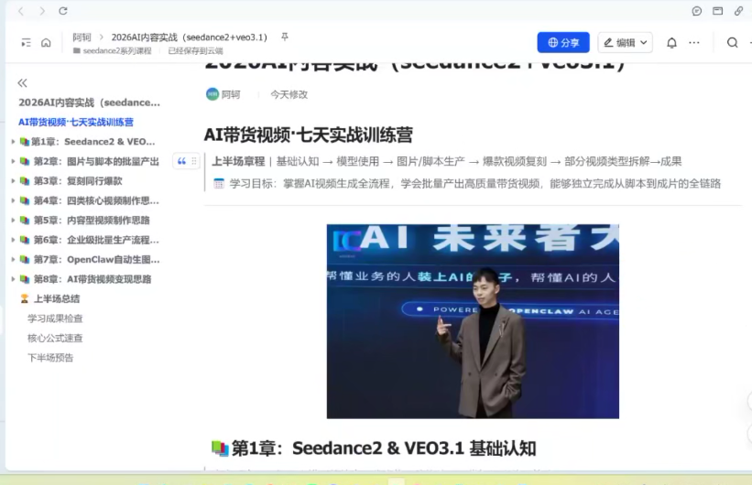Click the 已经保存到云端 save status
This screenshot has height=485, width=752.
tap(196, 51)
